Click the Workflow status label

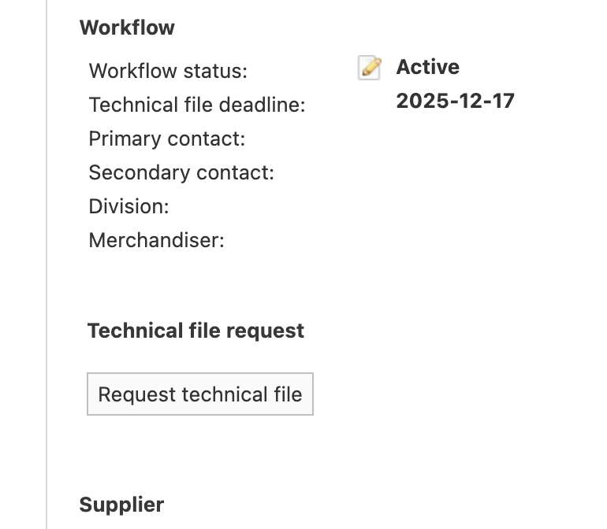coord(168,71)
